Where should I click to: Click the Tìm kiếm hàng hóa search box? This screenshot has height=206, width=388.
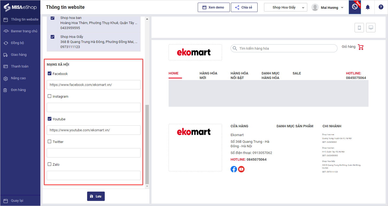tap(284, 48)
